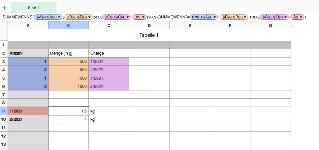Select column D header
The width and height of the screenshot is (319, 150).
pos(149,25)
